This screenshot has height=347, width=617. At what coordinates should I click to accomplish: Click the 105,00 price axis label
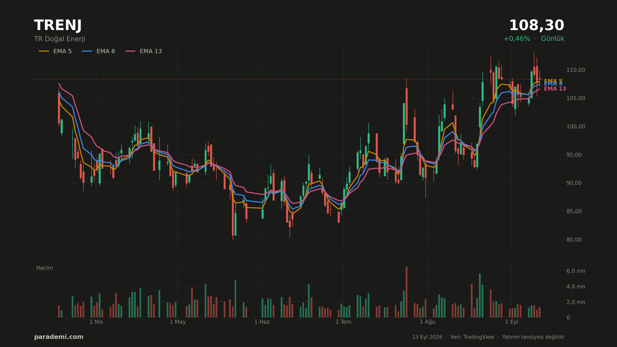576,98
